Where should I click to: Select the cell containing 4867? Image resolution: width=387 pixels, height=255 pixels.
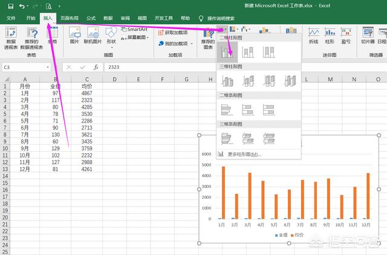(86, 93)
